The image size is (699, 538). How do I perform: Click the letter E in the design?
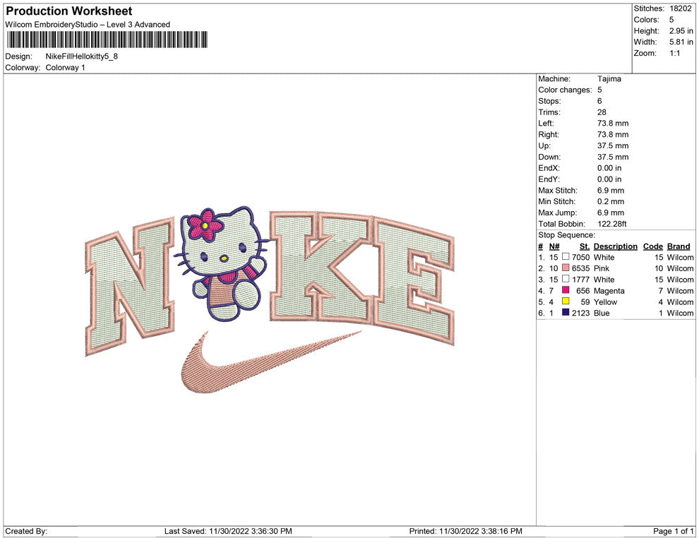(414, 281)
